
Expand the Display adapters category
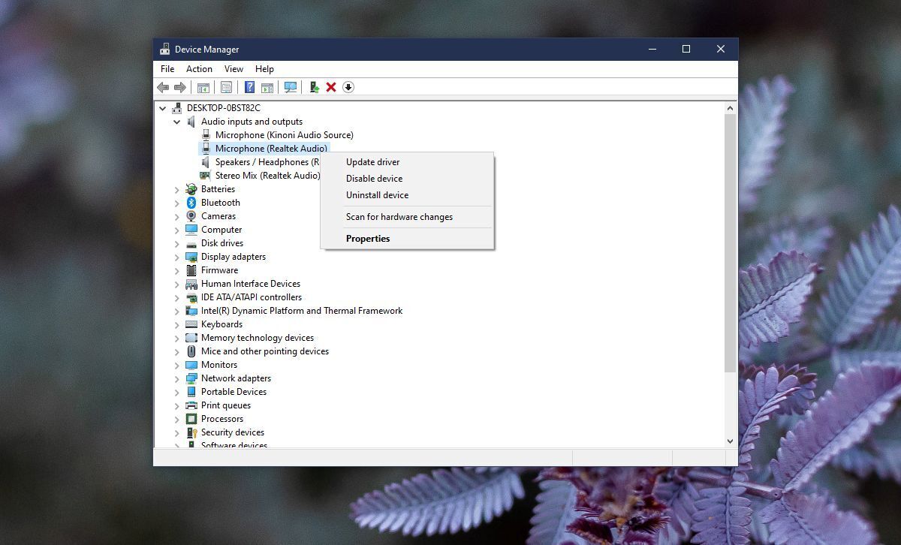tap(177, 256)
